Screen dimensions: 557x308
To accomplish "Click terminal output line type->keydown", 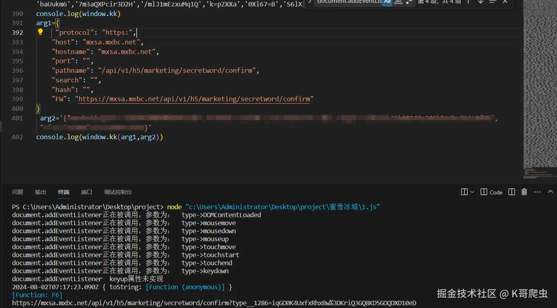I will pos(205,271).
